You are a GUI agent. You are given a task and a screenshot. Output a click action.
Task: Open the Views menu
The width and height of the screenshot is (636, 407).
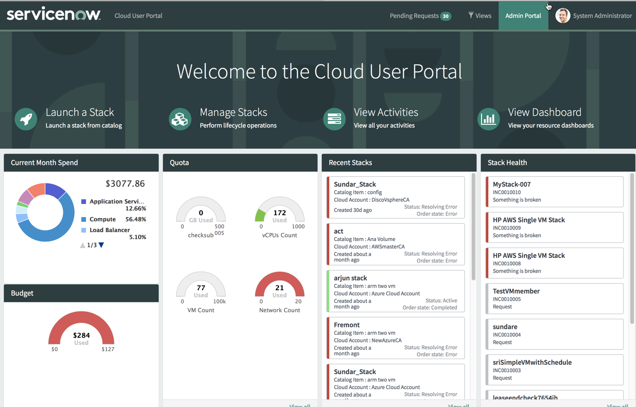[480, 15]
